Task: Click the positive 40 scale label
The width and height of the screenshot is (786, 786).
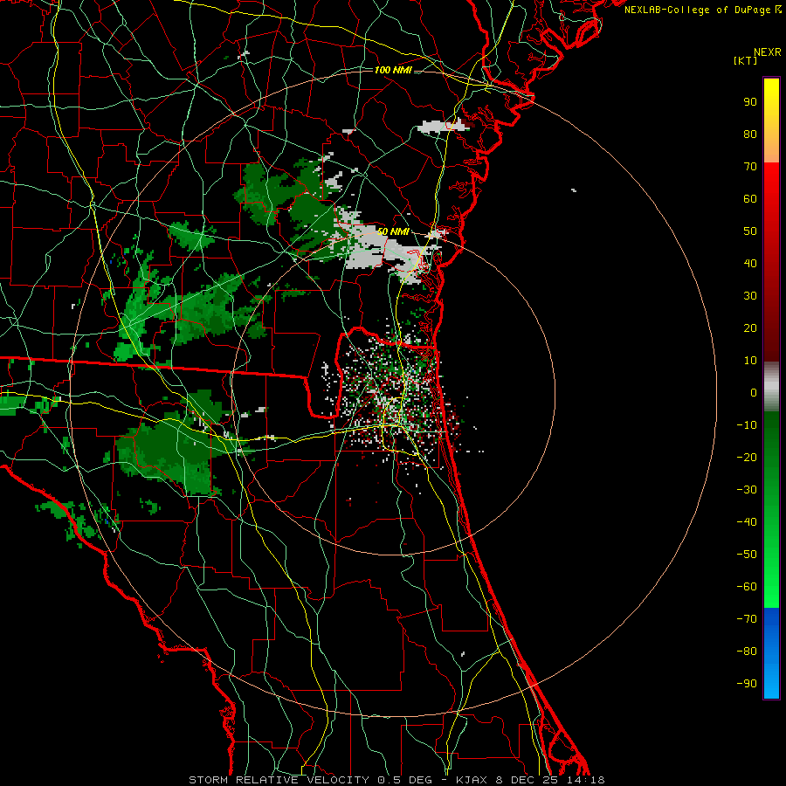Action: click(x=750, y=263)
